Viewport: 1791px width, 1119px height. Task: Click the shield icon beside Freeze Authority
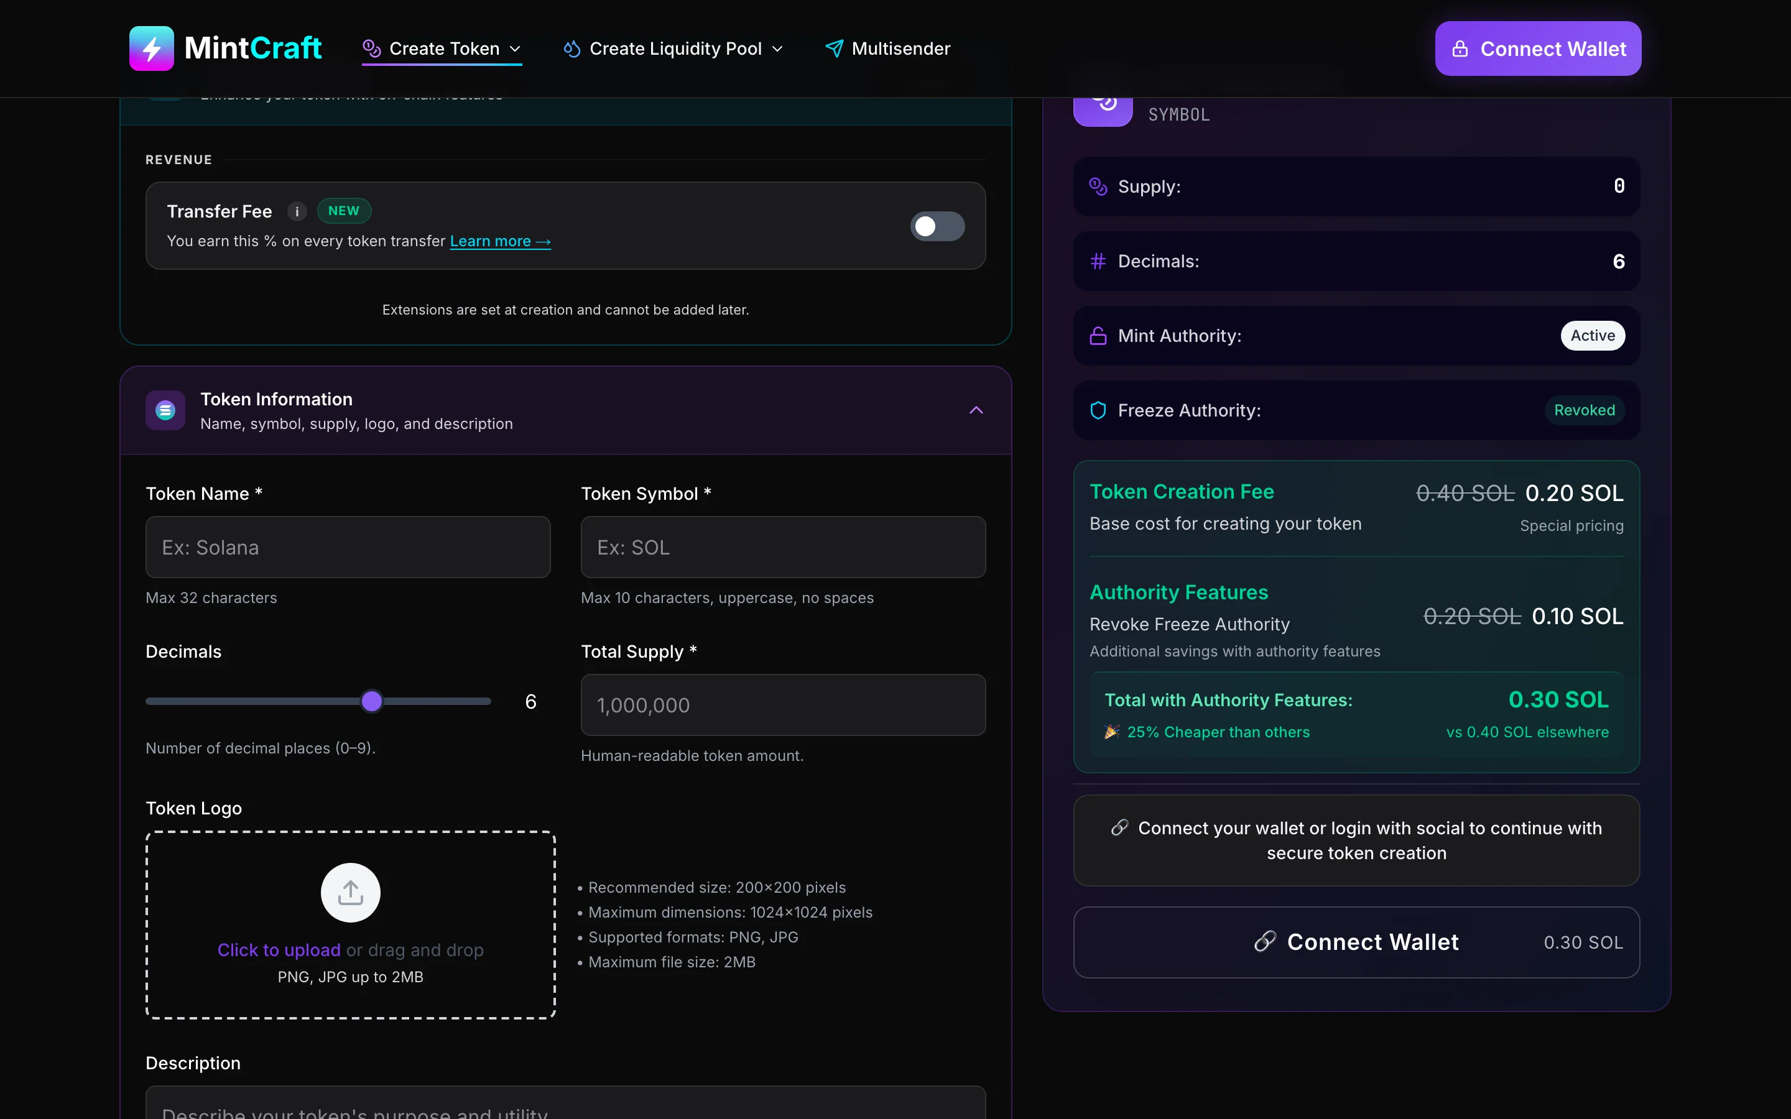1098,410
